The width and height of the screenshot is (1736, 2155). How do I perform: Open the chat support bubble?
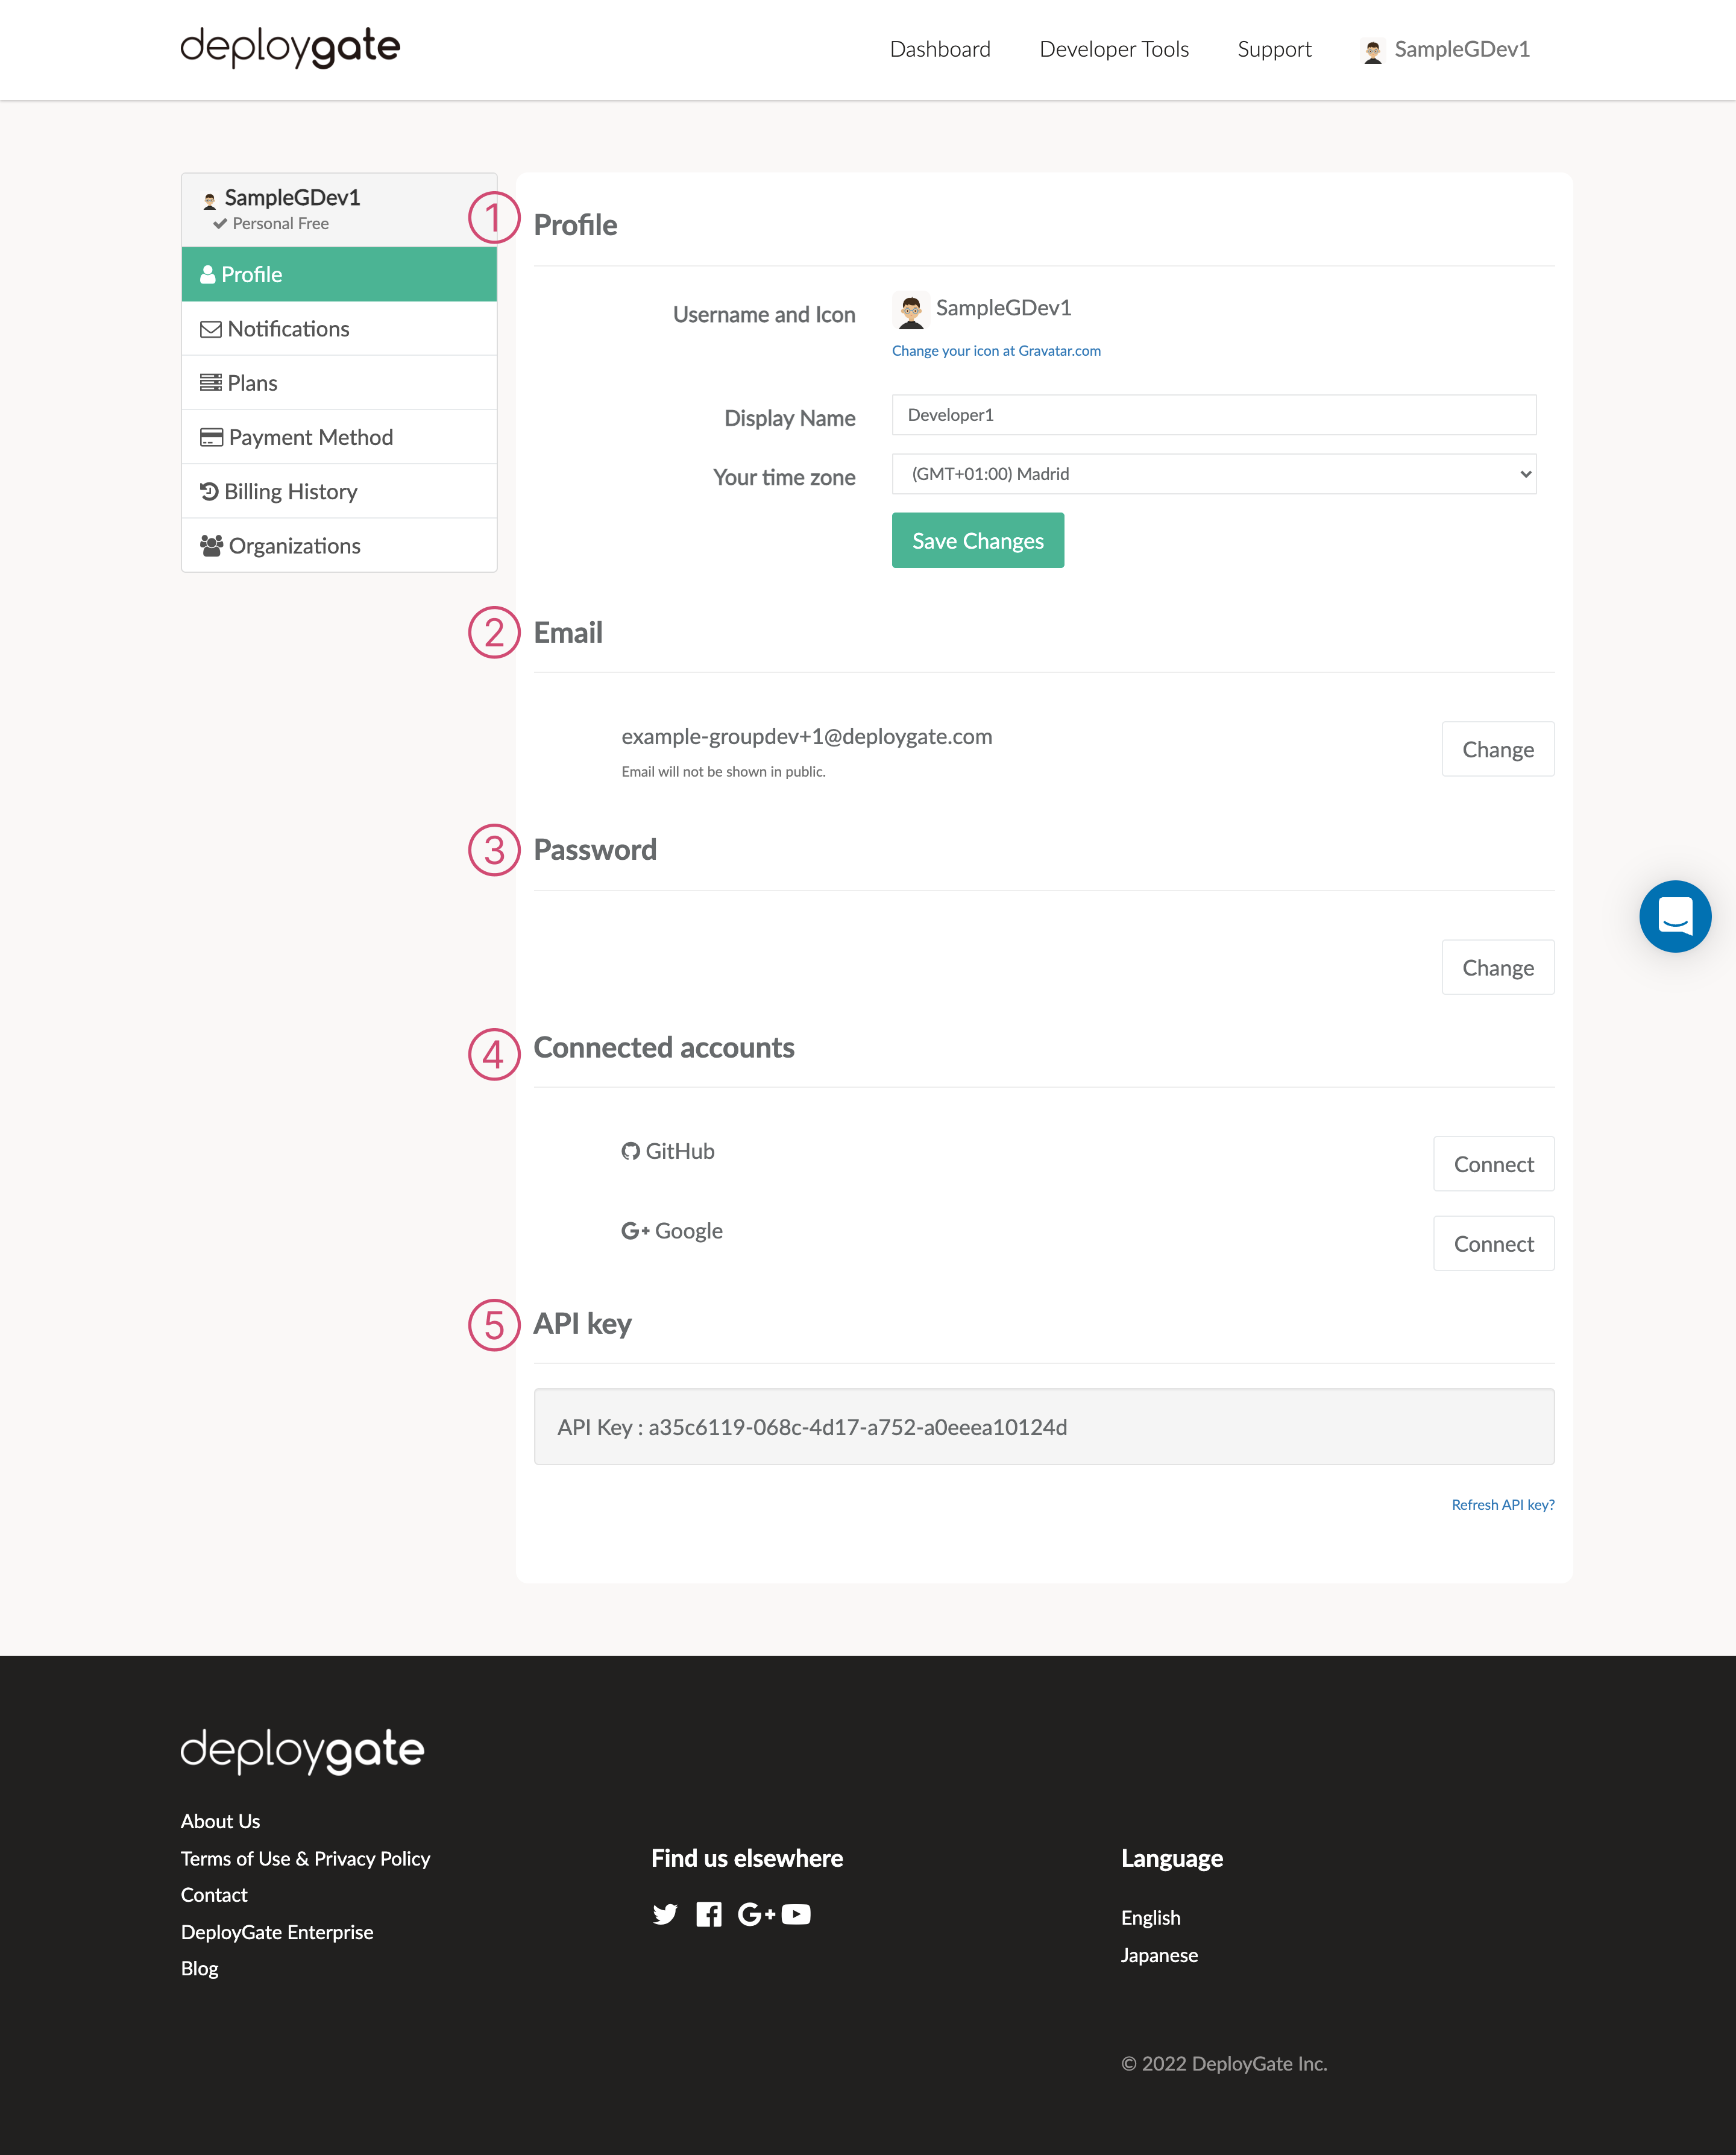(1675, 917)
